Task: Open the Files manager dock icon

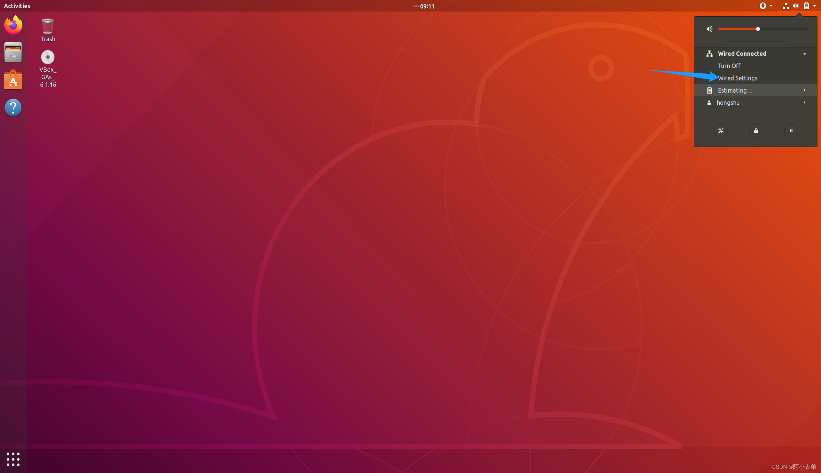Action: [x=13, y=52]
